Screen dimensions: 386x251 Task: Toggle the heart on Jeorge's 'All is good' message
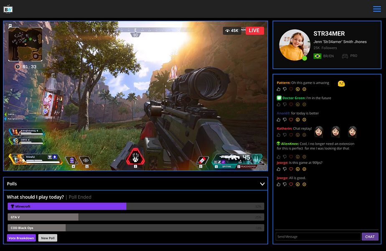(x=291, y=184)
